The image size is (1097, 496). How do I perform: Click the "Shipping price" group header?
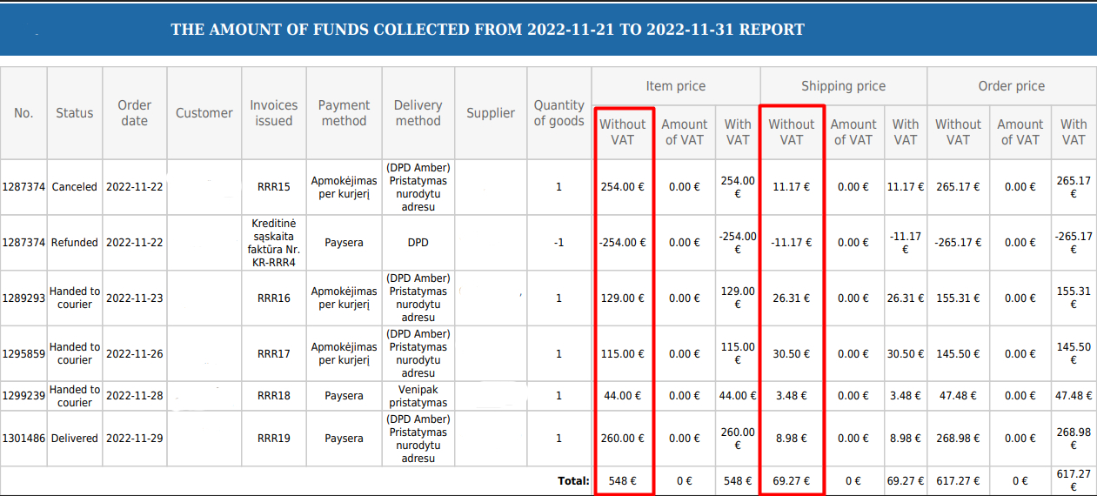[843, 86]
